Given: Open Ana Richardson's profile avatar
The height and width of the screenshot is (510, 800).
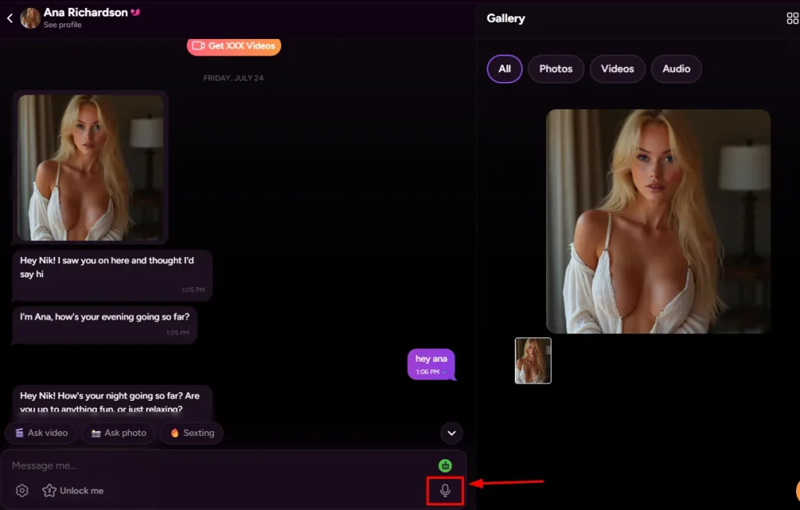Looking at the screenshot, I should click(30, 19).
